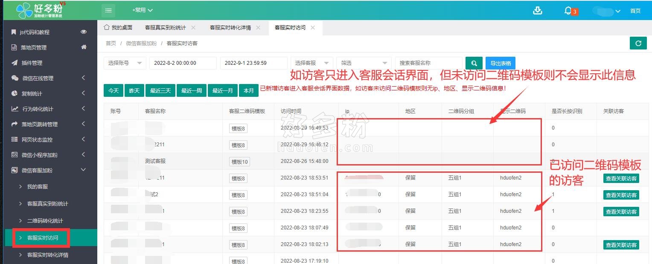Click the bookmark icon for js代码和教程
652x264 pixels.
[x=14, y=32]
